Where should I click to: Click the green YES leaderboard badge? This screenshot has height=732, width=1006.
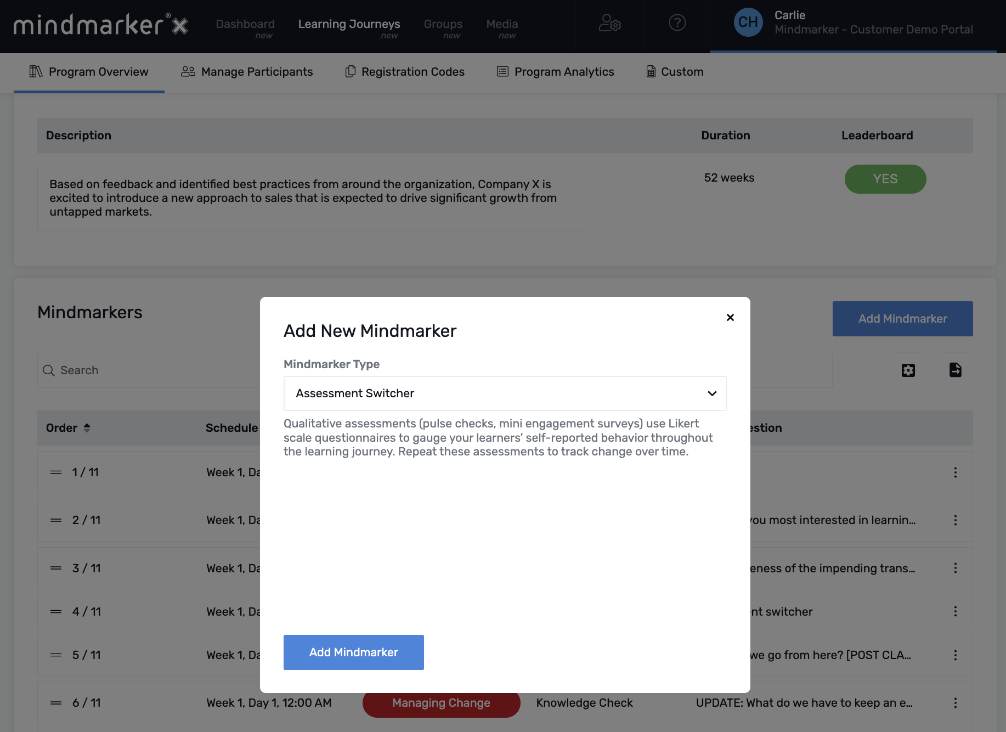click(x=885, y=179)
